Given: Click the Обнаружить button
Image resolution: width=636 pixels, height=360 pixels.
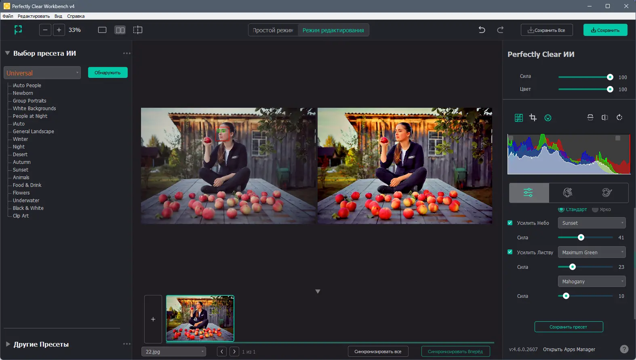Looking at the screenshot, I should pos(108,73).
